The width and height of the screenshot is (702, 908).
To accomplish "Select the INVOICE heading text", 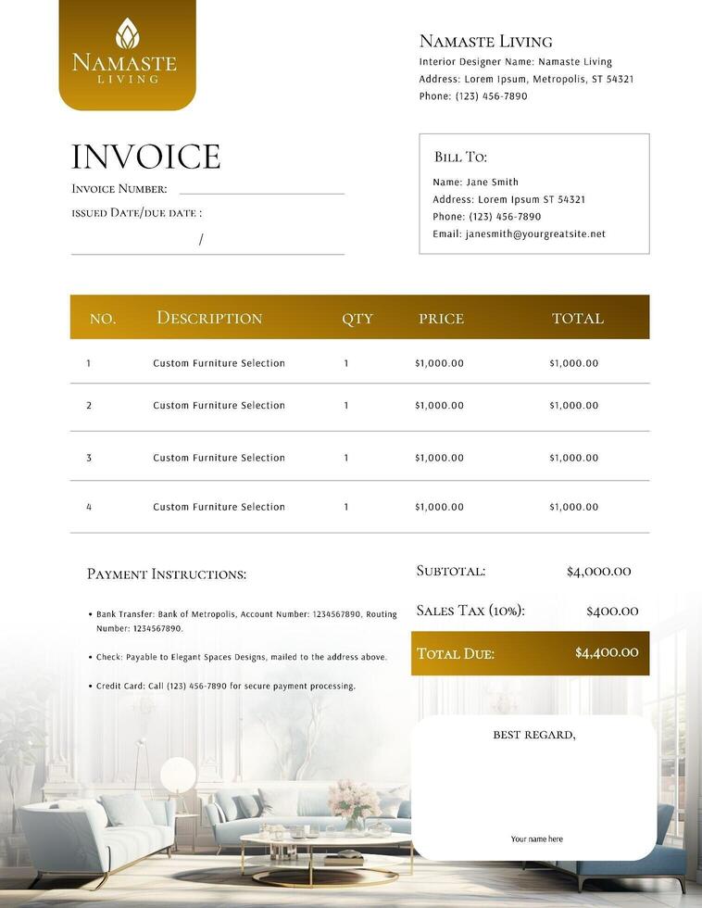I will [145, 157].
